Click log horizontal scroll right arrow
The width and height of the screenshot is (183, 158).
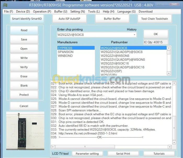click(170, 147)
